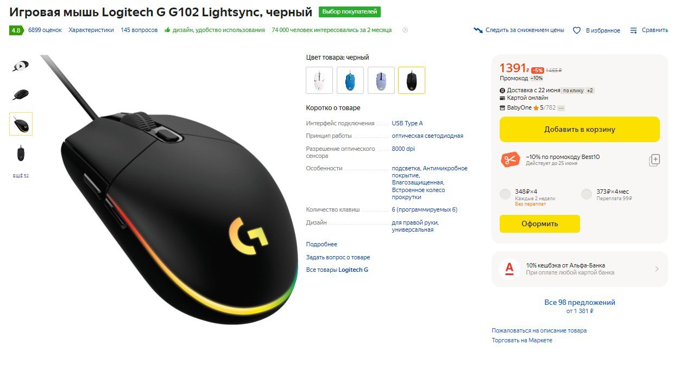This screenshot has height=370, width=680.
Task: Open the video thumbnail with play icon
Action: click(21, 66)
